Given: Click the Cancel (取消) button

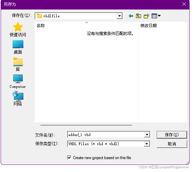Looking at the screenshot, I should click(172, 144).
